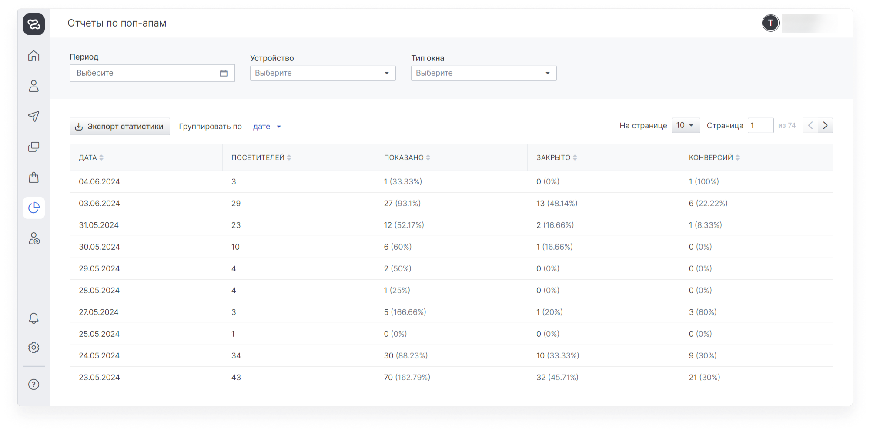
Task: Click the Период date picker field
Action: 152,73
